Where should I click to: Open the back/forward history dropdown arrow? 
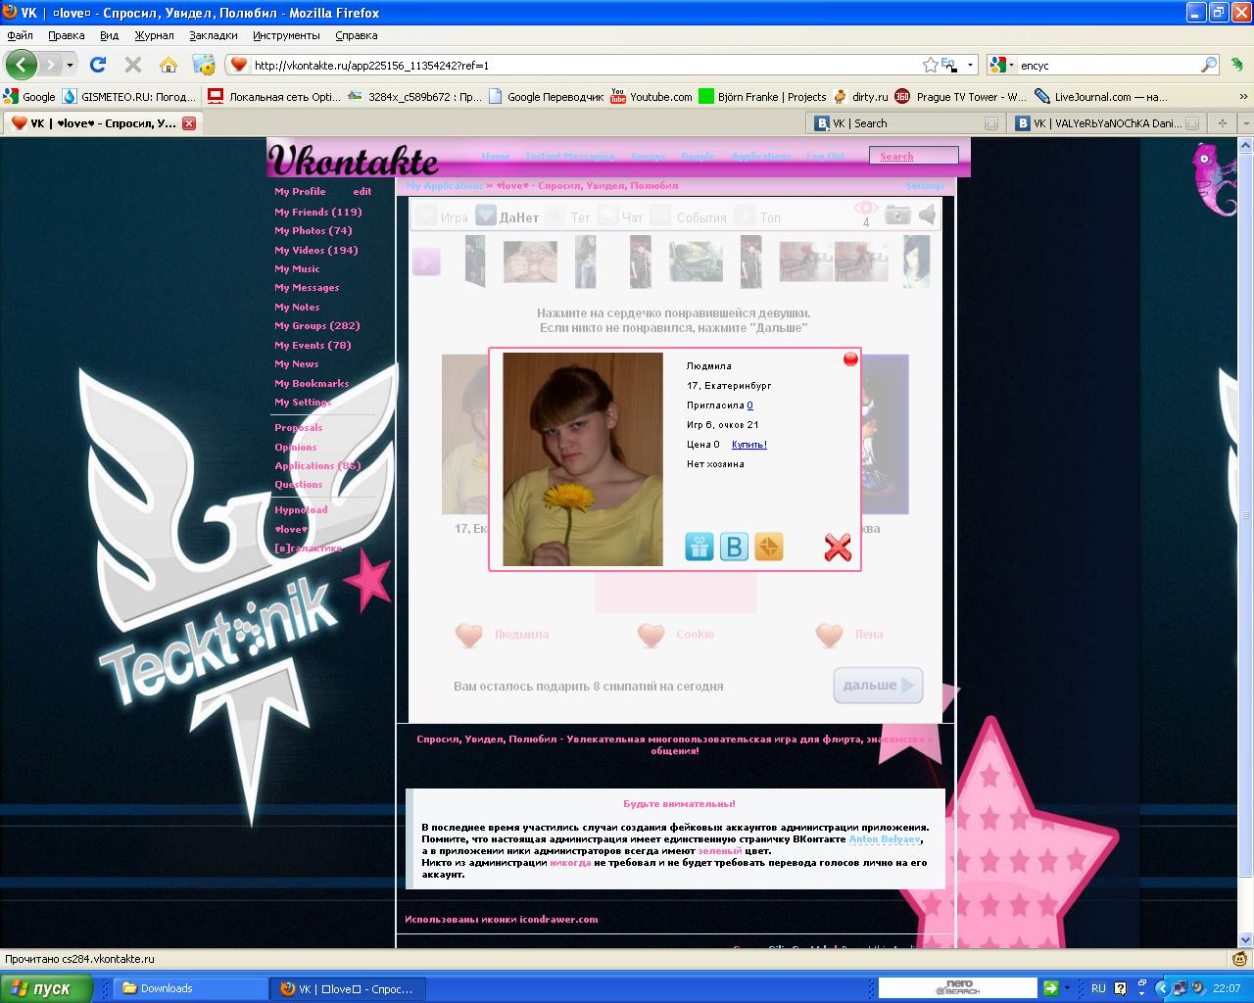click(x=70, y=66)
